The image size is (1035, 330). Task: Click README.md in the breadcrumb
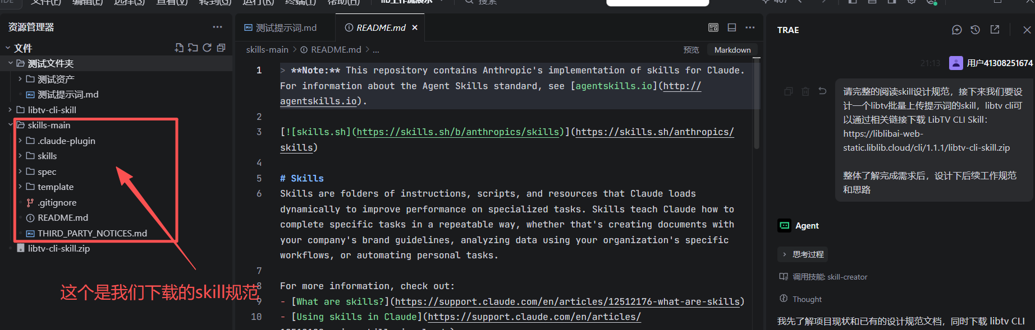[336, 50]
